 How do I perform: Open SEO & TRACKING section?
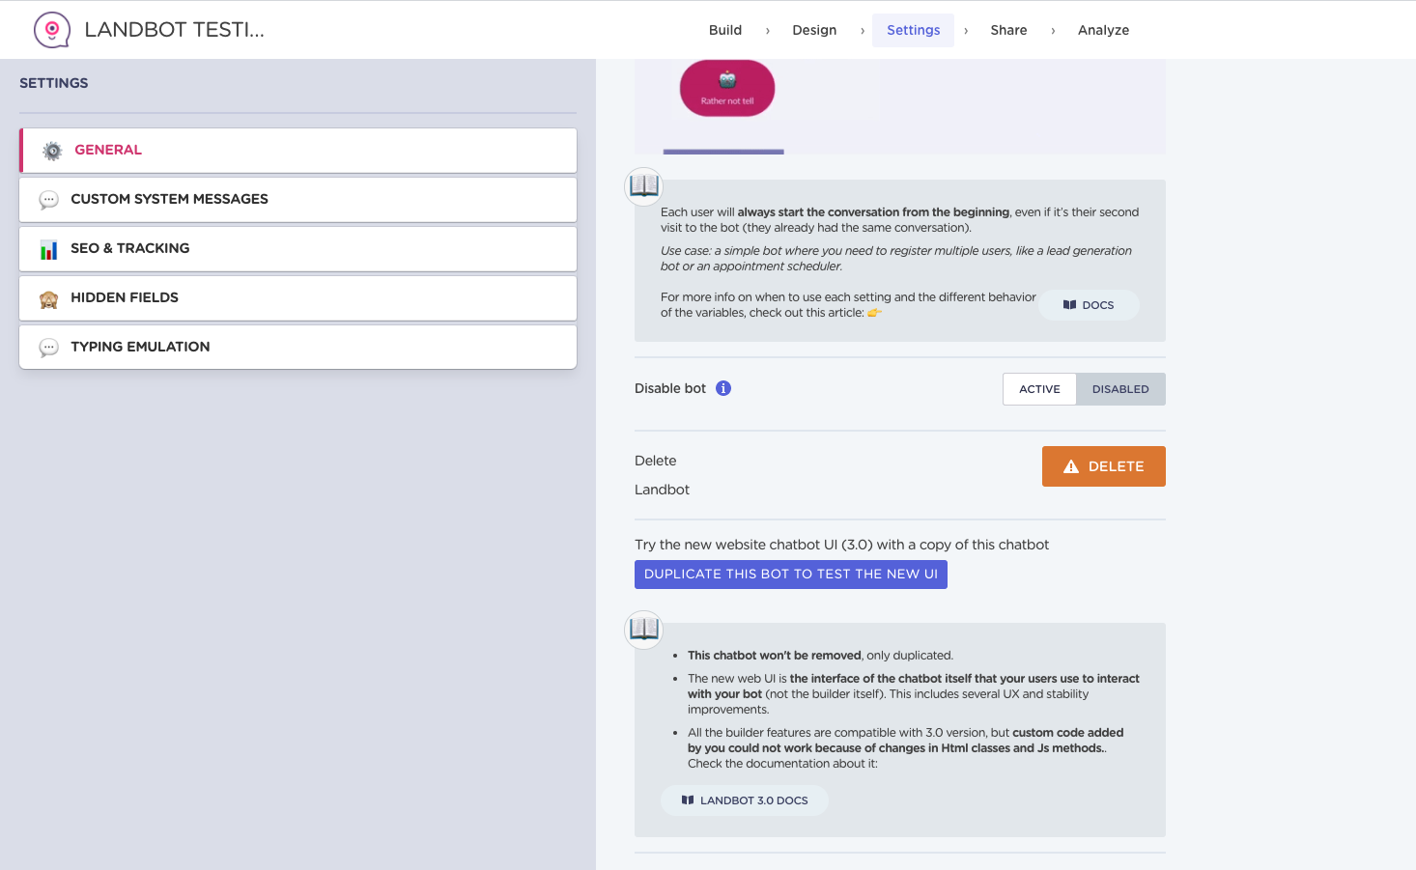point(298,249)
